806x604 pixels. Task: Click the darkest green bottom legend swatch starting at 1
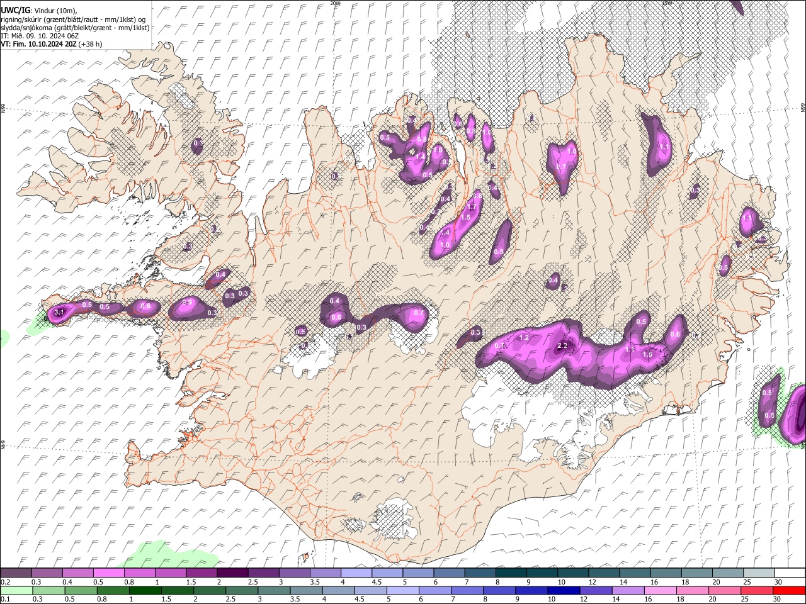(x=147, y=590)
